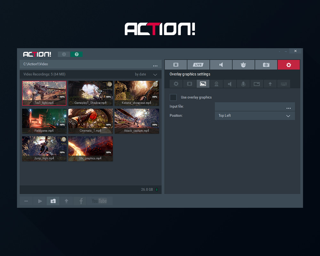The height and width of the screenshot is (256, 320).
Task: Select the overlay graphics picture sub-tab
Action: tap(203, 84)
